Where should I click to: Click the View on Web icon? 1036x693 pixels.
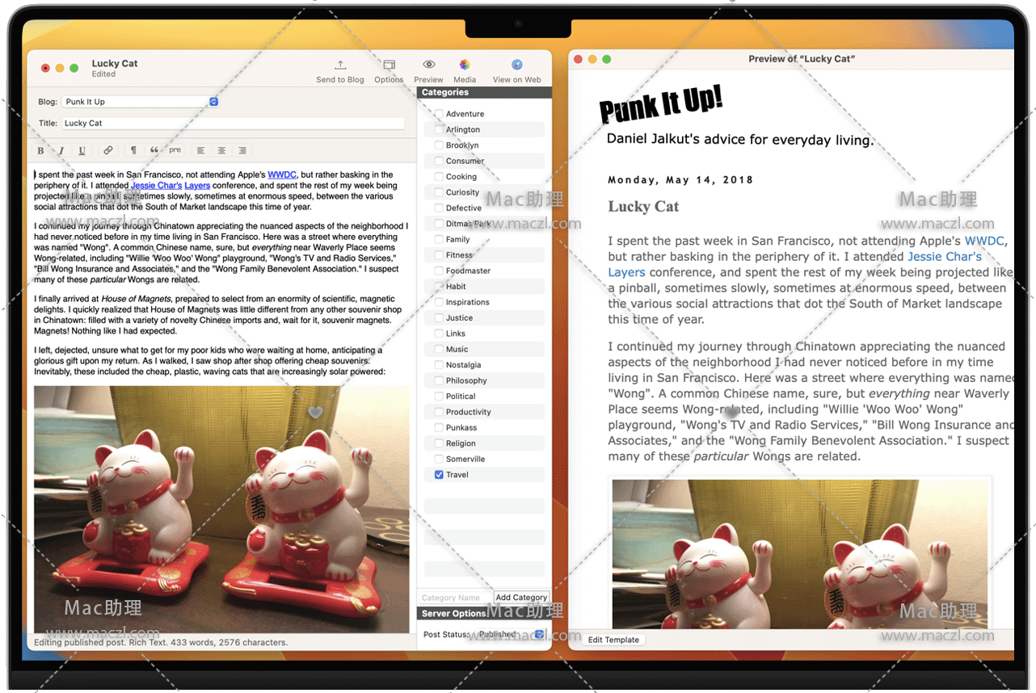(x=516, y=65)
